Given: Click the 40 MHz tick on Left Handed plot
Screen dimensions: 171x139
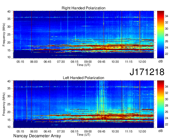Looking at the screenshot, I should (x=9, y=81).
